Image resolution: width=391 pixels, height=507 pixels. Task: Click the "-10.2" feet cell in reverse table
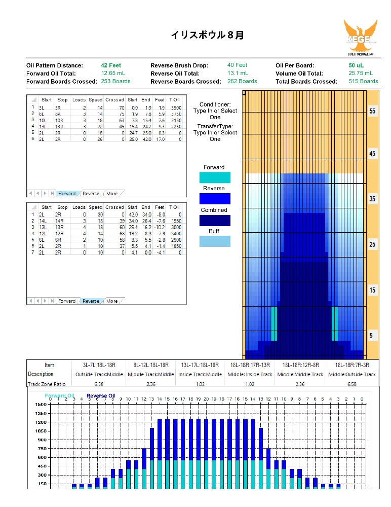pos(160,227)
